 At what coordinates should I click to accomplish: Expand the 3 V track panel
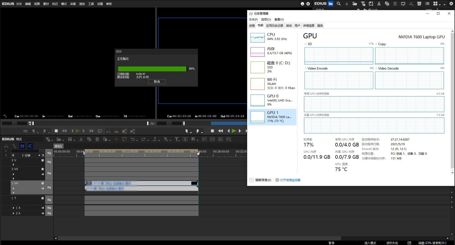13,164
